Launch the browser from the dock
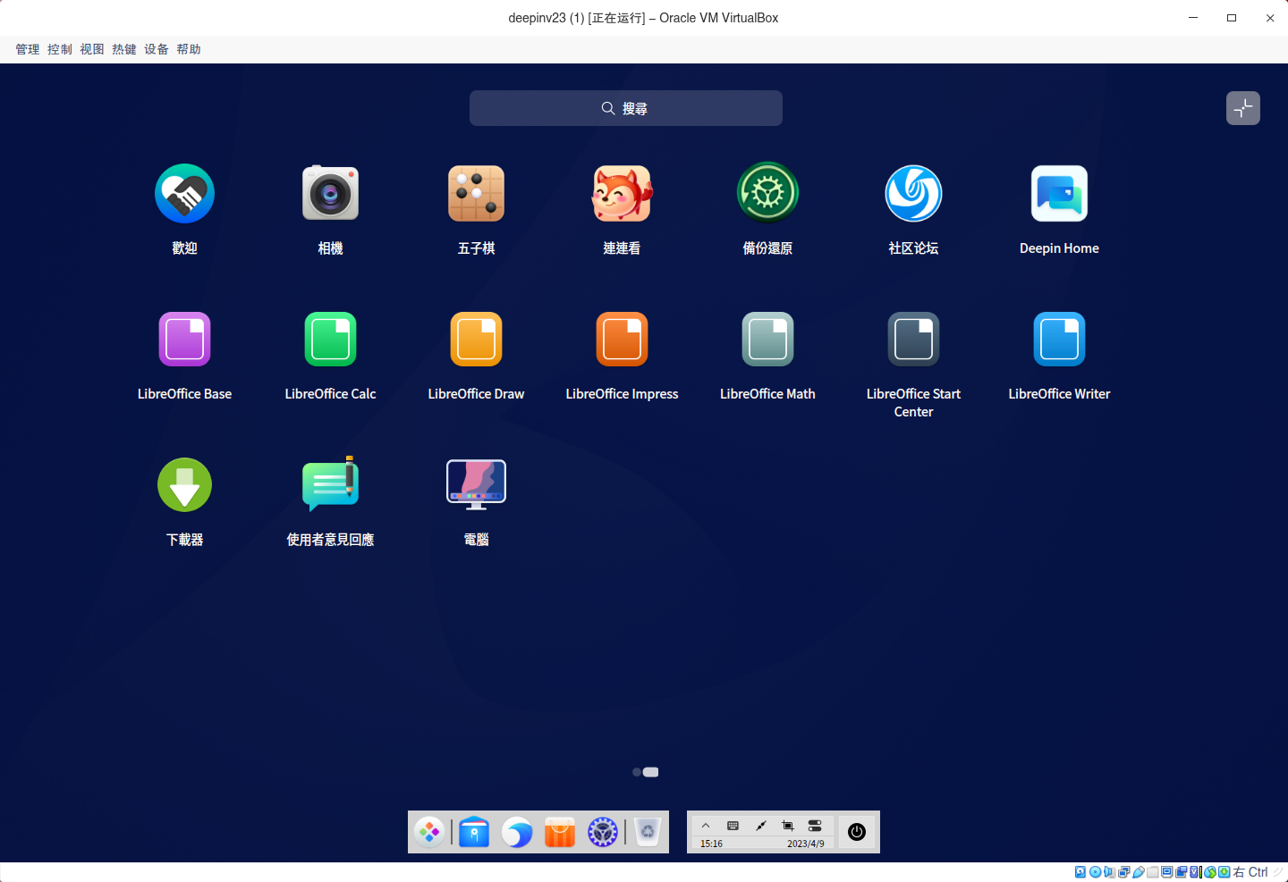Screen dimensions: 1288x882 (517, 832)
